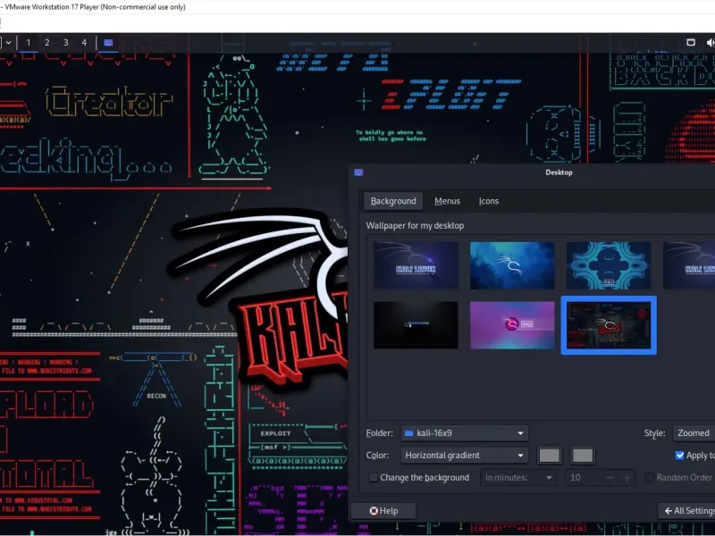Screen dimensions: 715x536
Task: Decrease interval with the minus button
Action: tap(610, 478)
